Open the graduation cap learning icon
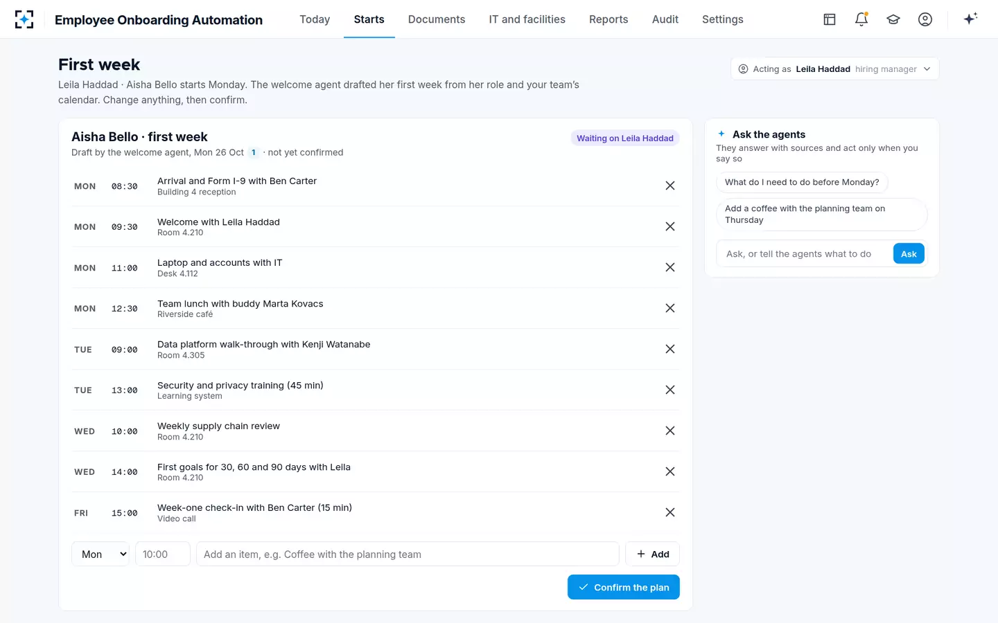This screenshot has width=998, height=623. click(893, 19)
